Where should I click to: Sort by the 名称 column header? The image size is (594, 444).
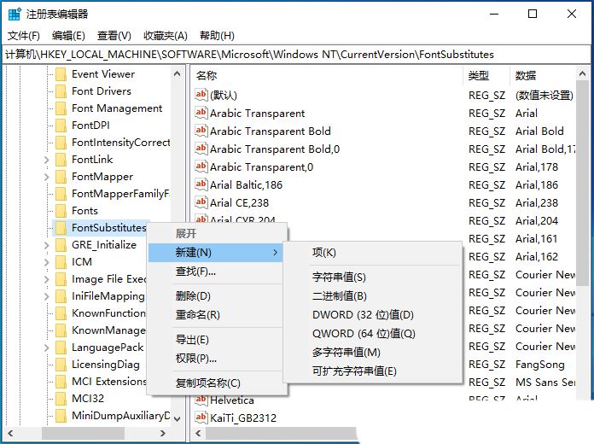(x=327, y=76)
